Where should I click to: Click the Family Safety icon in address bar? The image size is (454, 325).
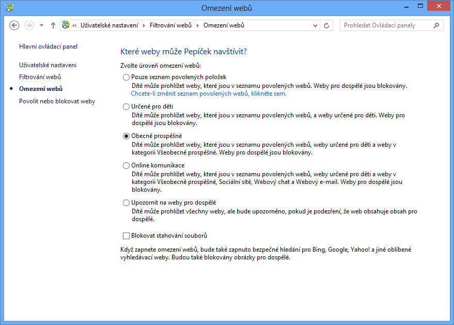pos(66,25)
